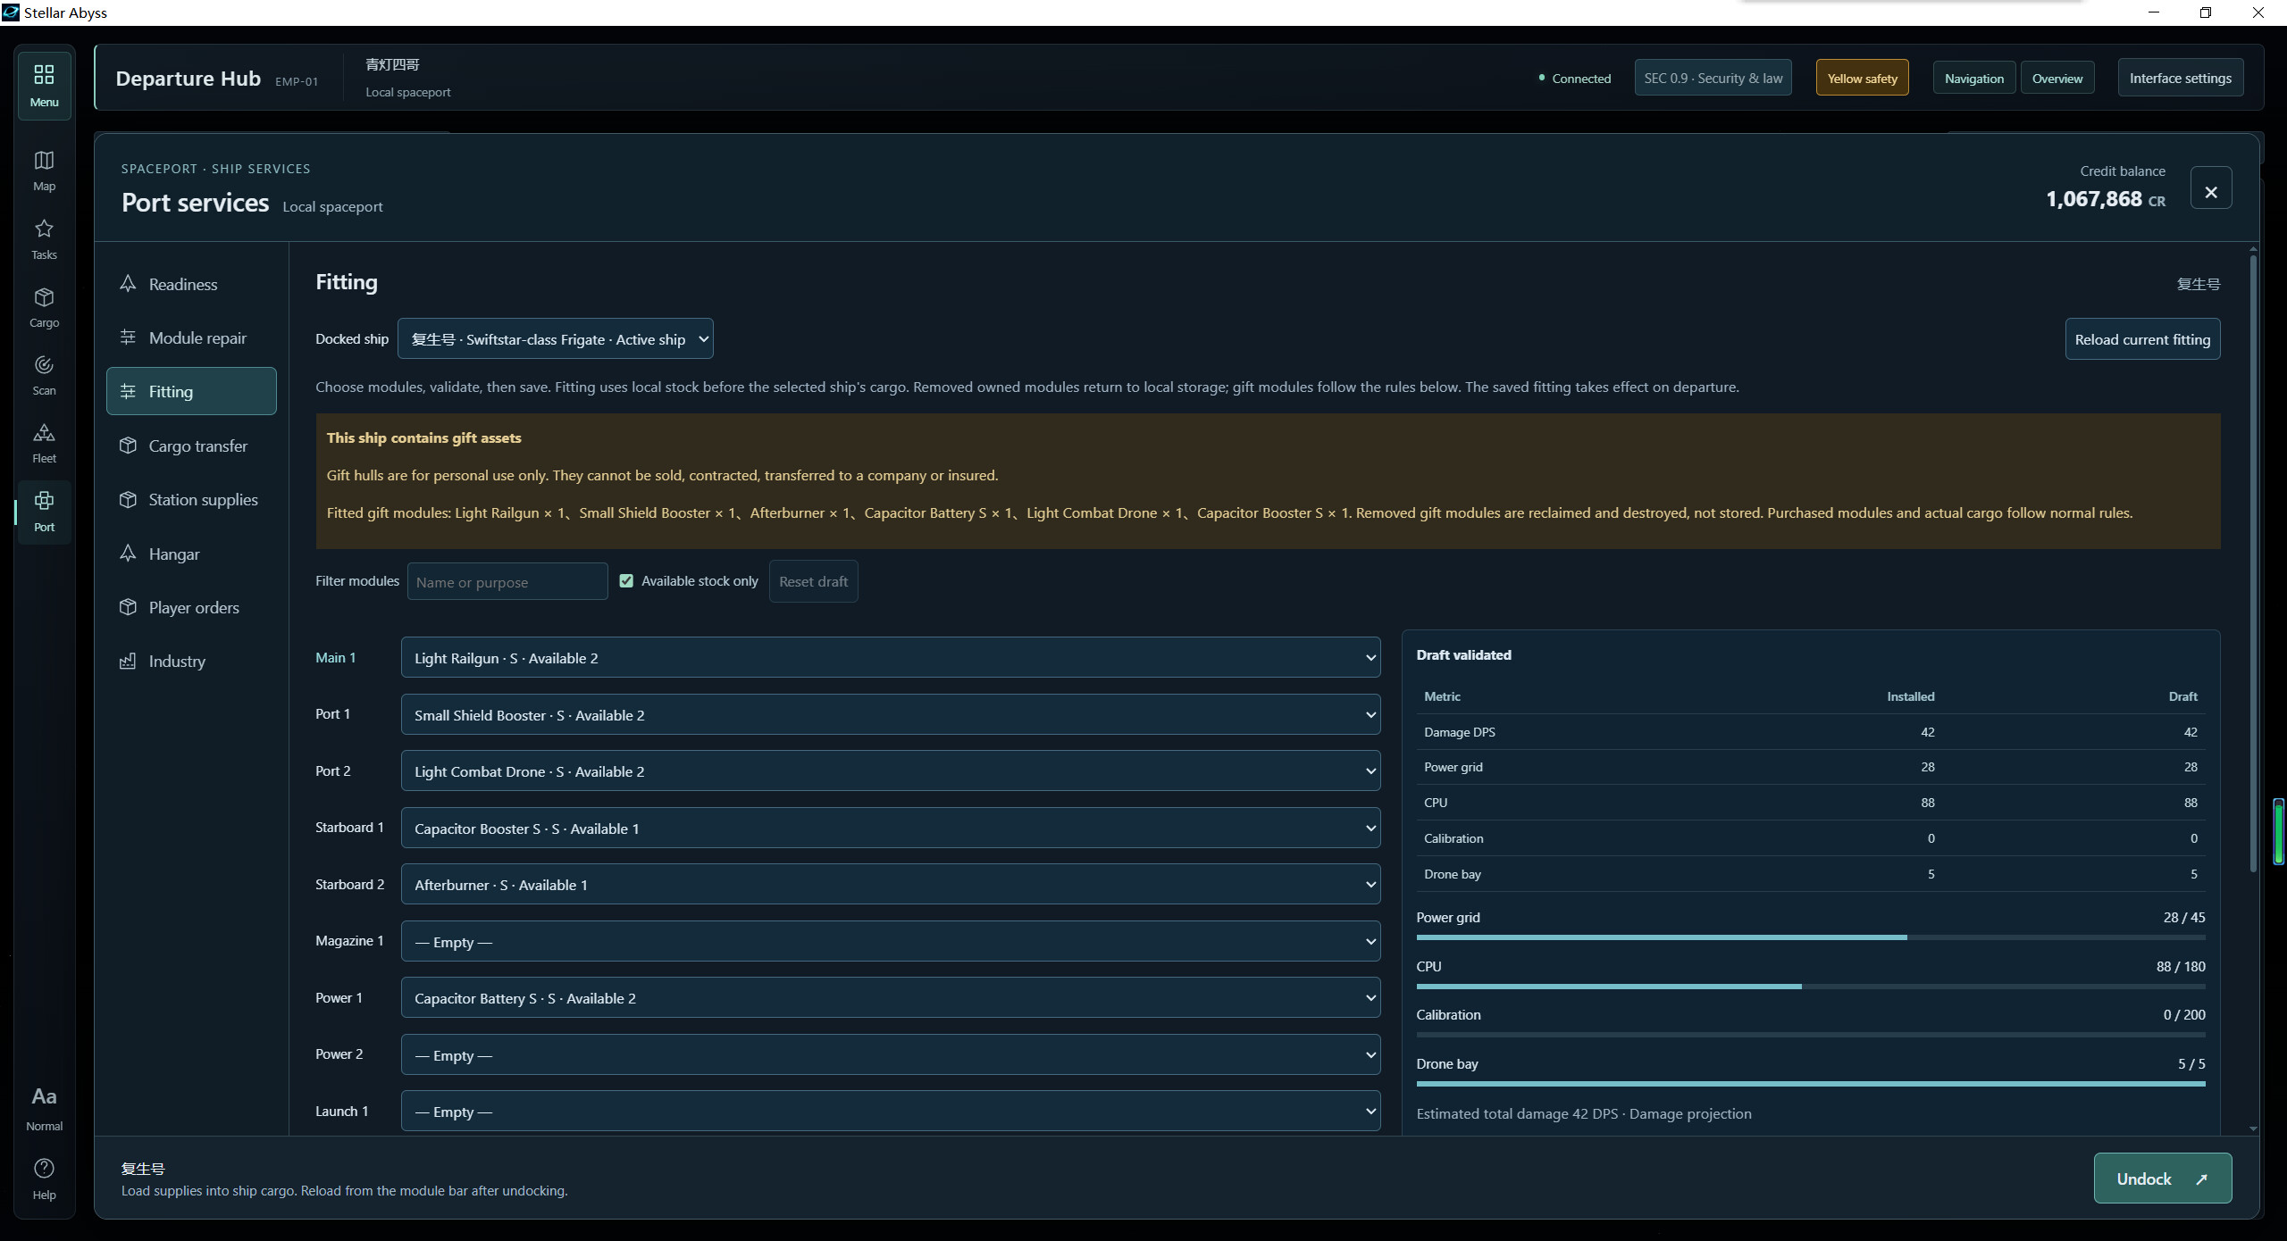Click the Filter modules input field
This screenshot has width=2287, height=1241.
tap(507, 581)
